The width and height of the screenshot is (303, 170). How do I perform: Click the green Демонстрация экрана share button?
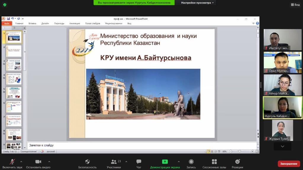(x=165, y=164)
